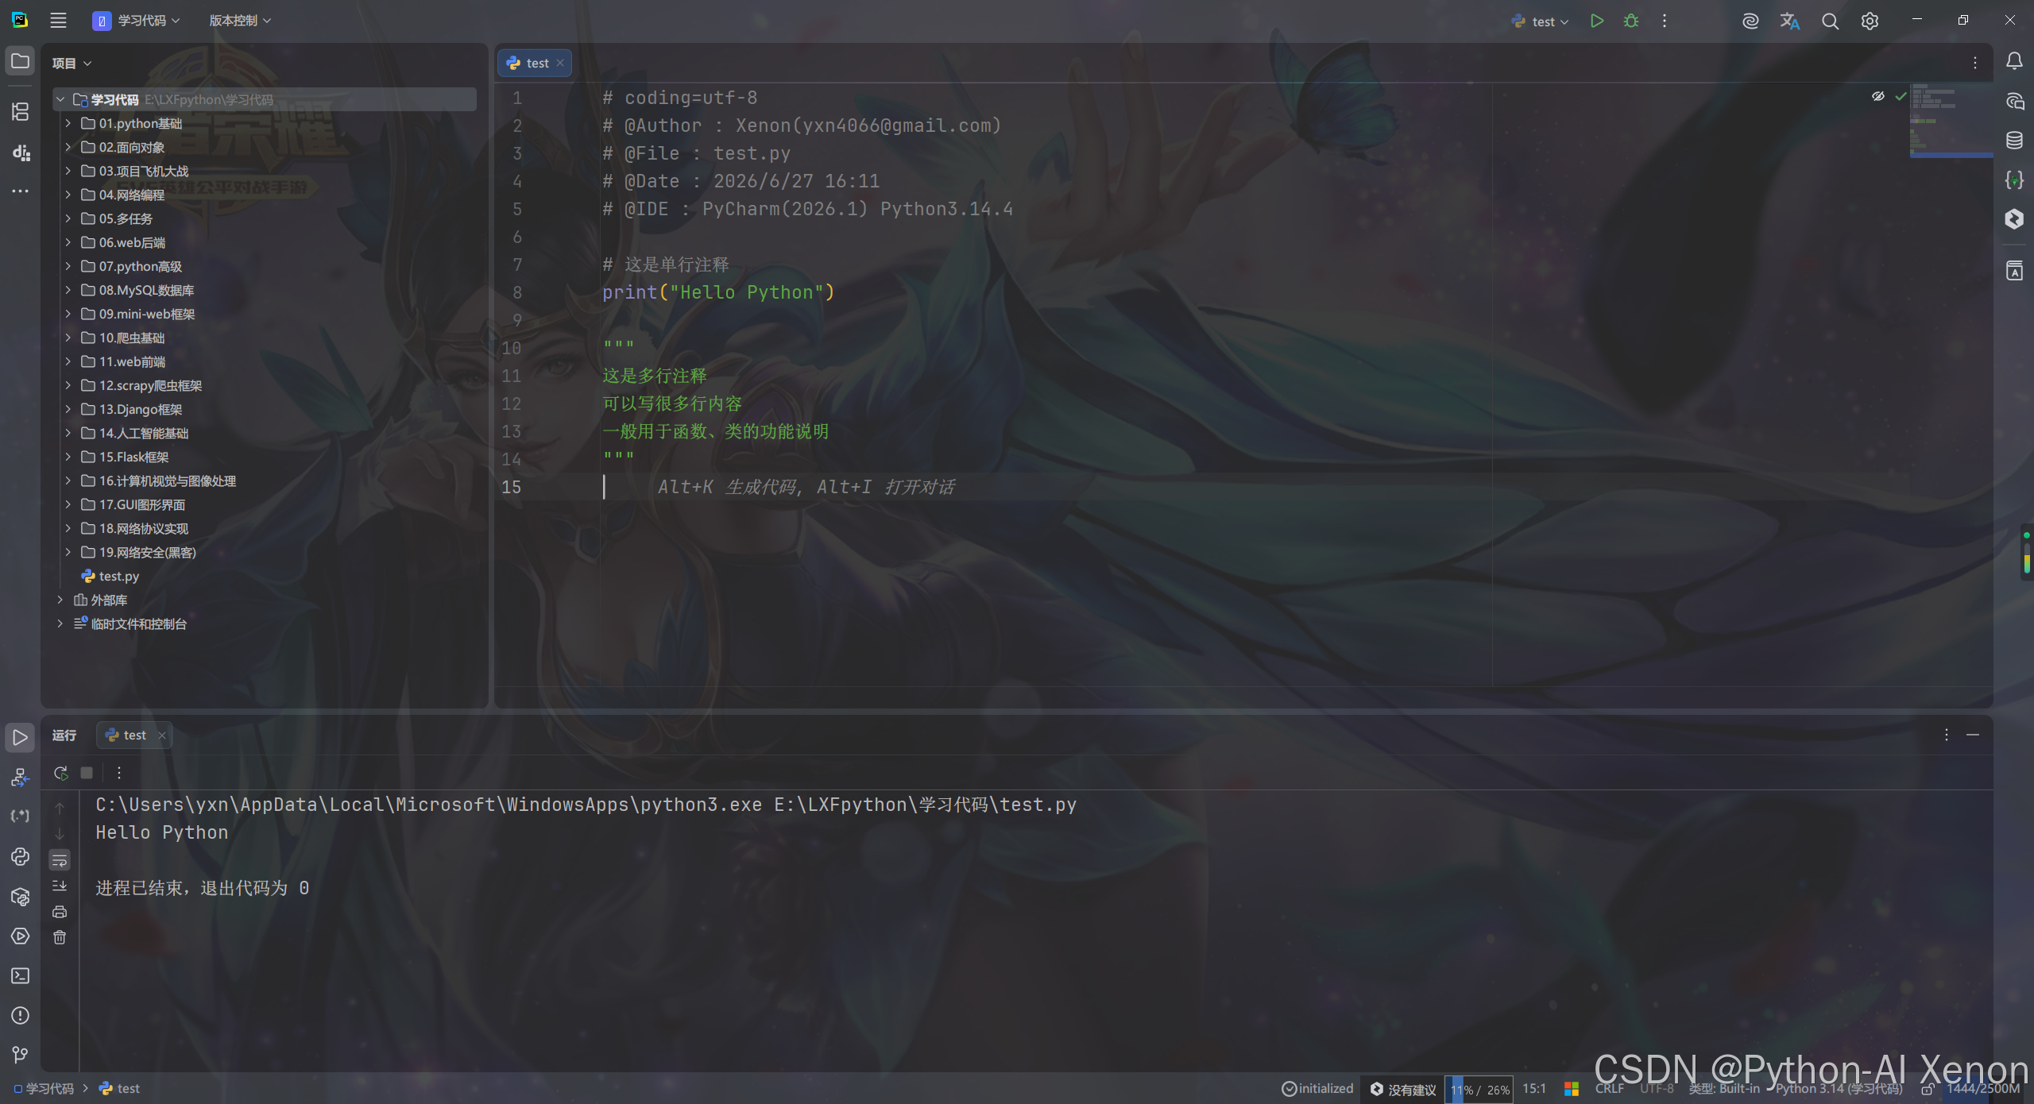
Task: Click the 没有建议 status widget
Action: coord(1403,1090)
